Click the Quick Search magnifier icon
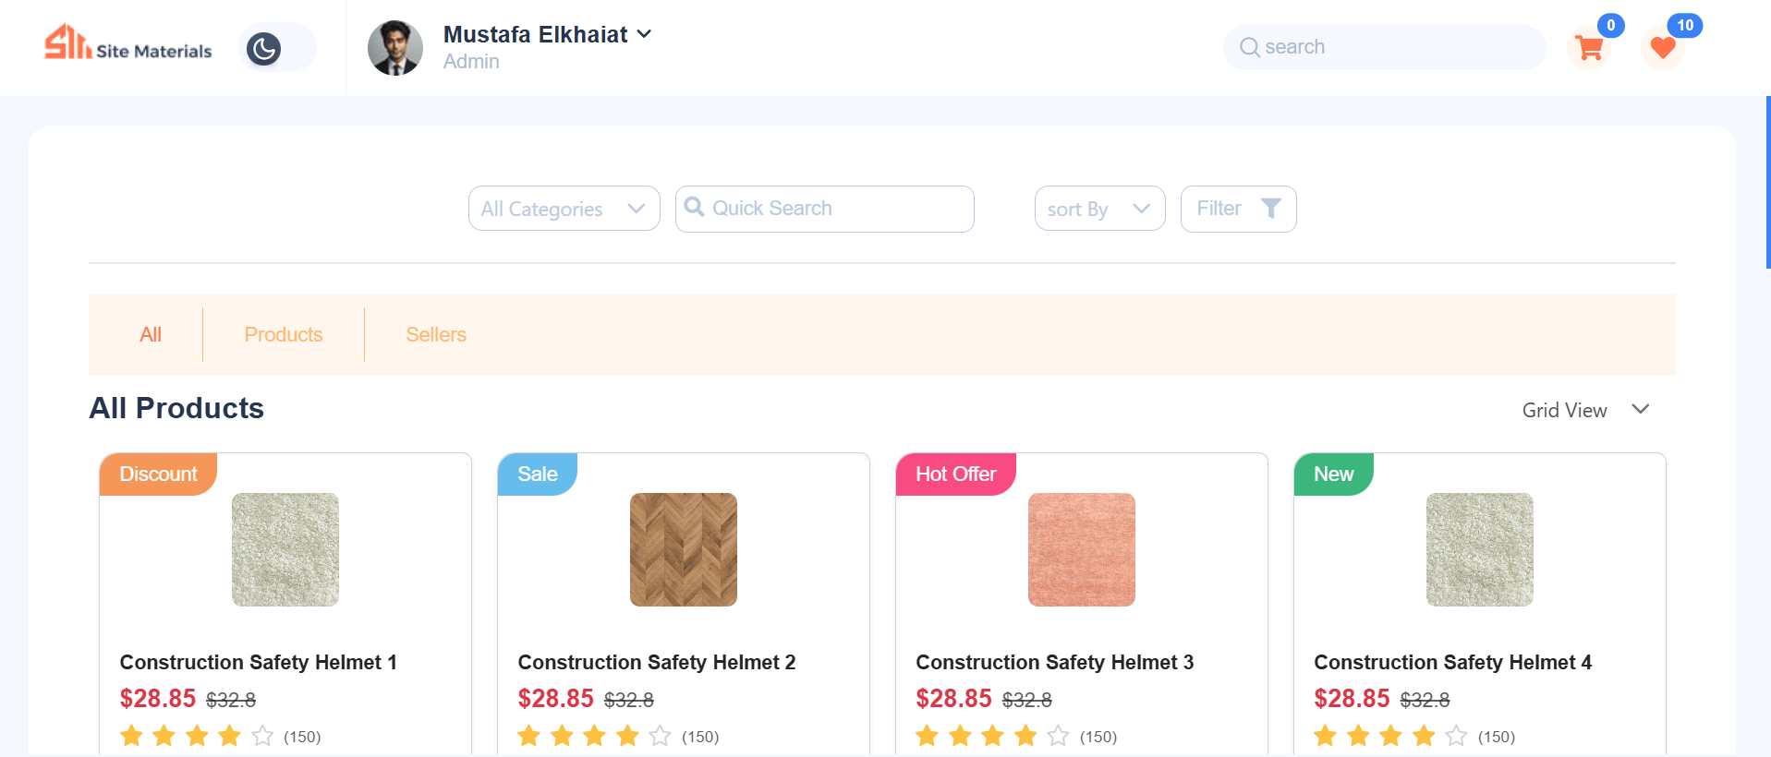Screen dimensions: 1771x757 694,208
